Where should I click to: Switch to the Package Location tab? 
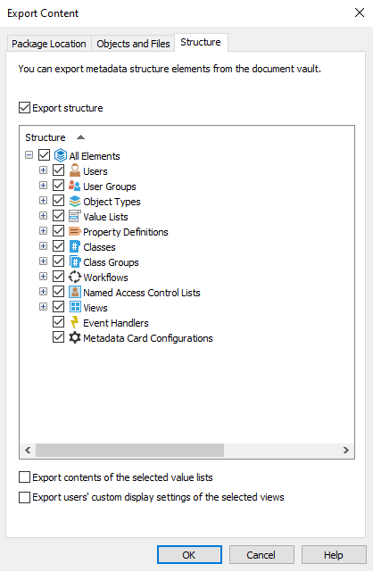click(x=49, y=44)
